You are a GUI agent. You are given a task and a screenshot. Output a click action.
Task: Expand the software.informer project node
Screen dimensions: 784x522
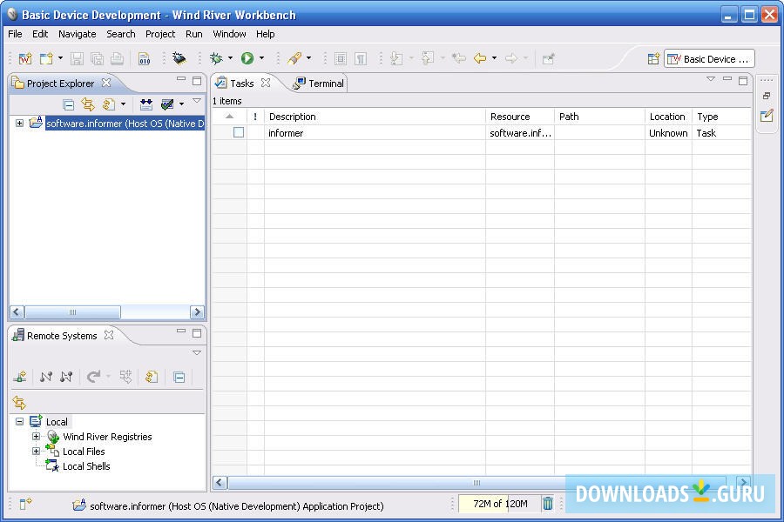19,124
